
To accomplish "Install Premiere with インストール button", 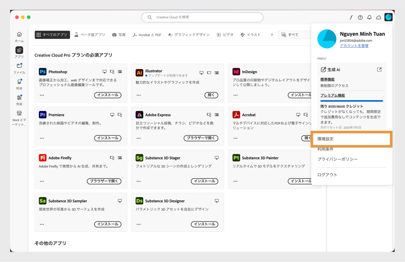I will tap(108, 138).
